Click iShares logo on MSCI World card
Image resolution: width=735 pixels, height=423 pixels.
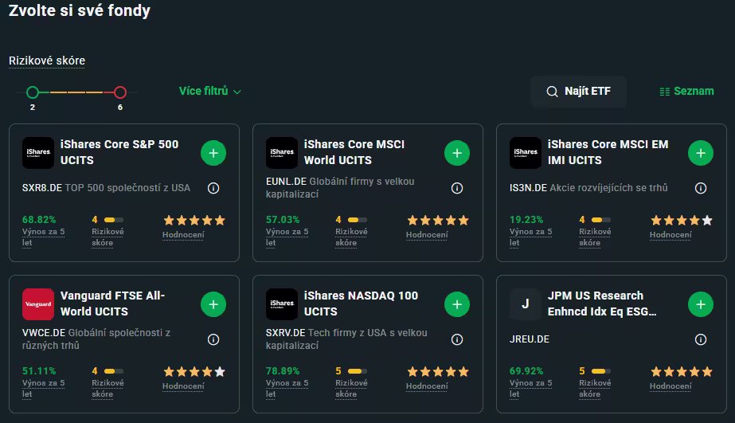282,153
